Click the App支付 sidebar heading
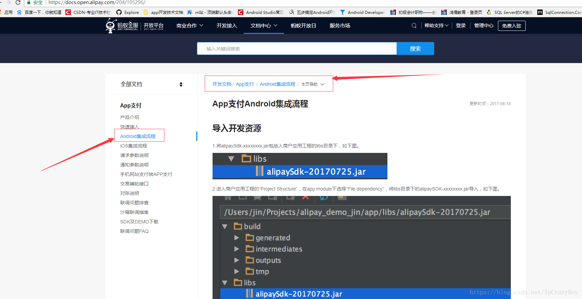Image resolution: width=582 pixels, height=299 pixels. point(131,105)
